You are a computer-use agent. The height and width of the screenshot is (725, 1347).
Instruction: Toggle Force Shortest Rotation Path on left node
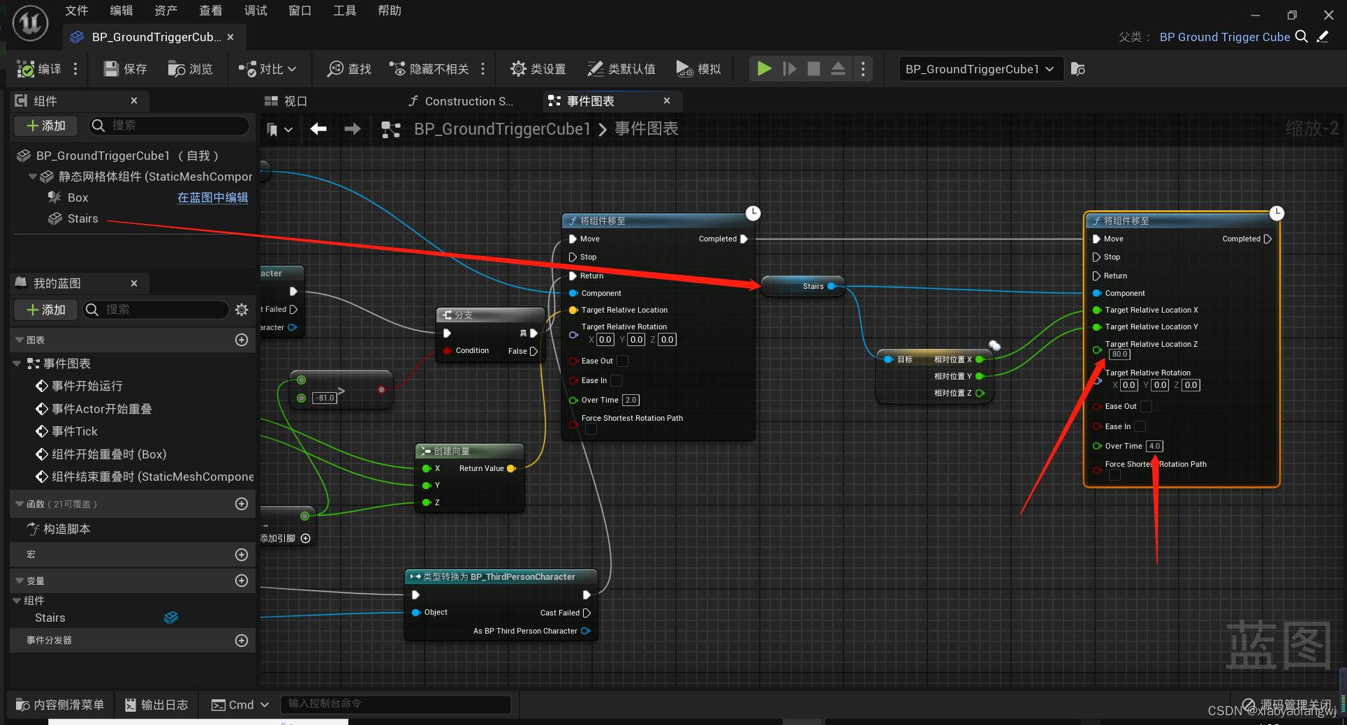(591, 429)
